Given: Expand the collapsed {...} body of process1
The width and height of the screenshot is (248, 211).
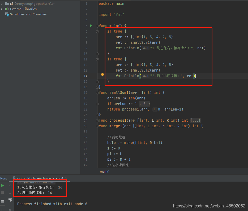Looking at the screenshot, I should pos(195,120).
